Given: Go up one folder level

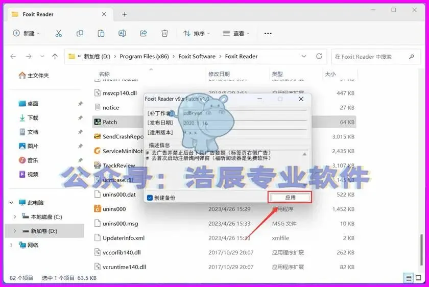Looking at the screenshot, I should (55, 57).
